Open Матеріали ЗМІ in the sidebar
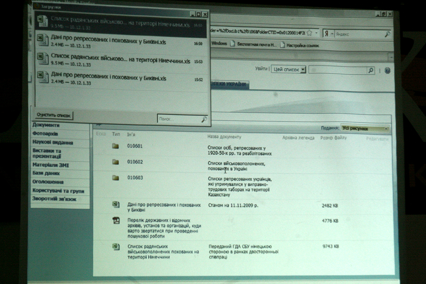This screenshot has height=284, width=426. tap(51, 165)
